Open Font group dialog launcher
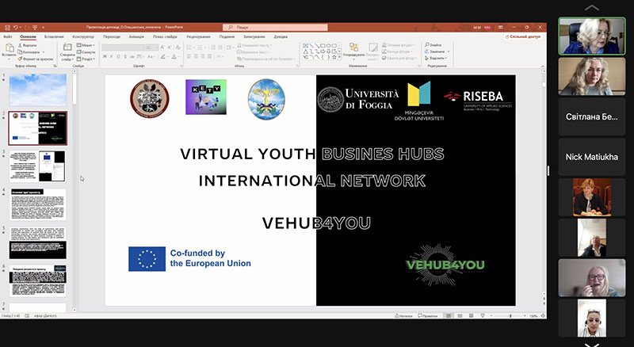Image resolution: width=634 pixels, height=347 pixels. point(181,66)
